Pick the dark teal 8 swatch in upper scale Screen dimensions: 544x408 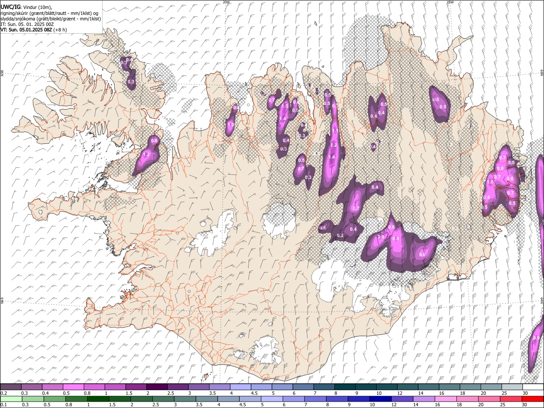[345, 387]
